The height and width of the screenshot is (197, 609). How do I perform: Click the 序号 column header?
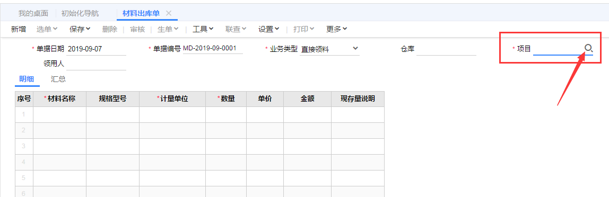pos(24,99)
